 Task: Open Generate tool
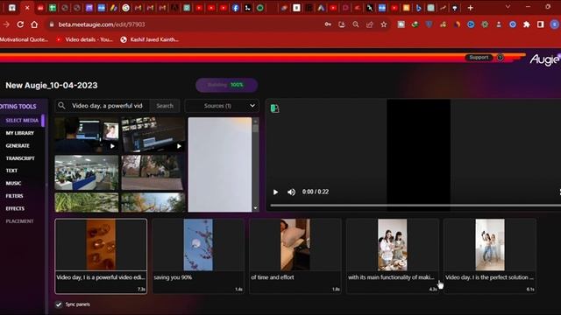coord(18,146)
